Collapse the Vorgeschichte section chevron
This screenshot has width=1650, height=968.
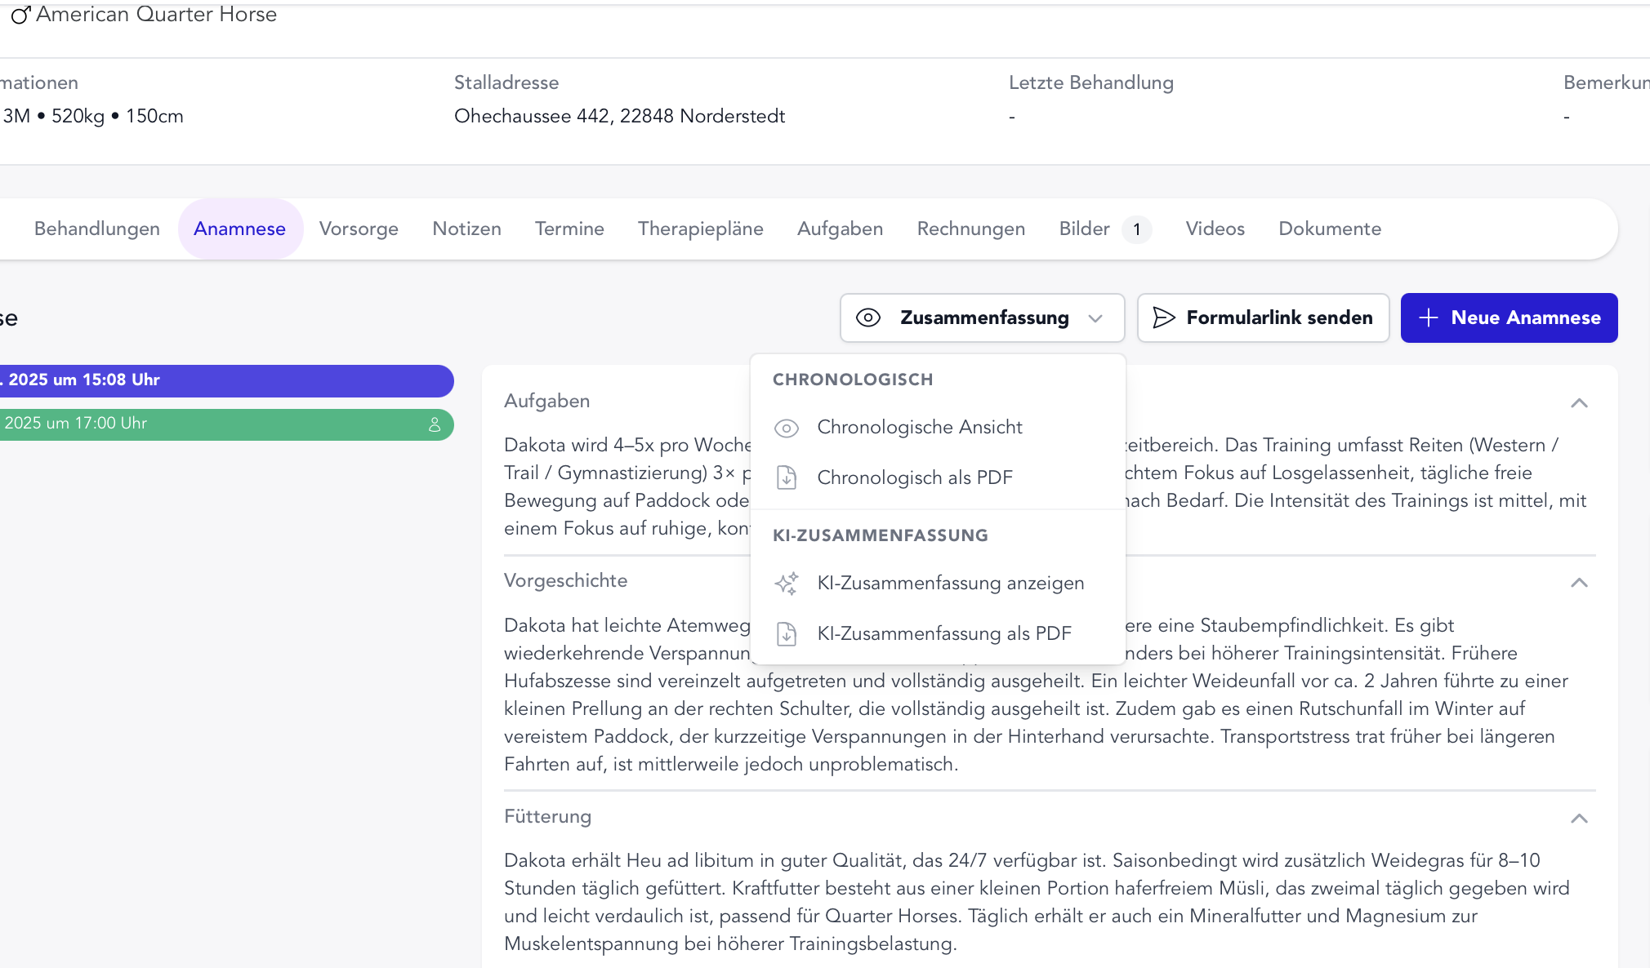1579,582
